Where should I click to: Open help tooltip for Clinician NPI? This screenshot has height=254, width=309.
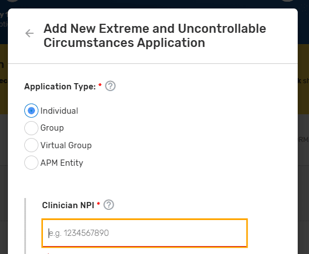[109, 205]
